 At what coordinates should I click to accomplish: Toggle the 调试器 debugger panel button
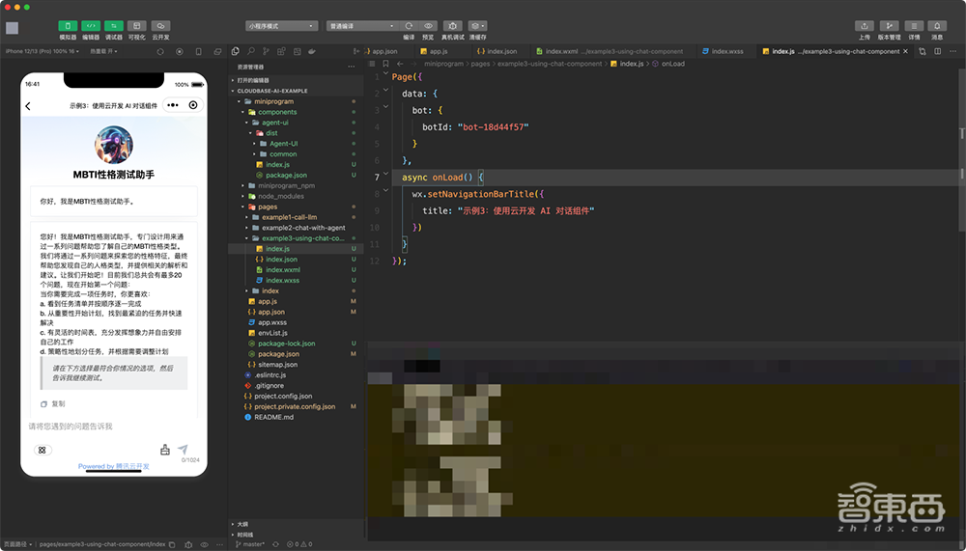point(114,25)
